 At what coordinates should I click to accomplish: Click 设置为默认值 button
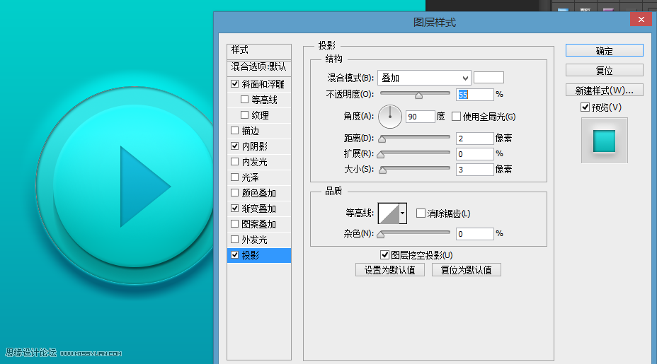point(389,270)
